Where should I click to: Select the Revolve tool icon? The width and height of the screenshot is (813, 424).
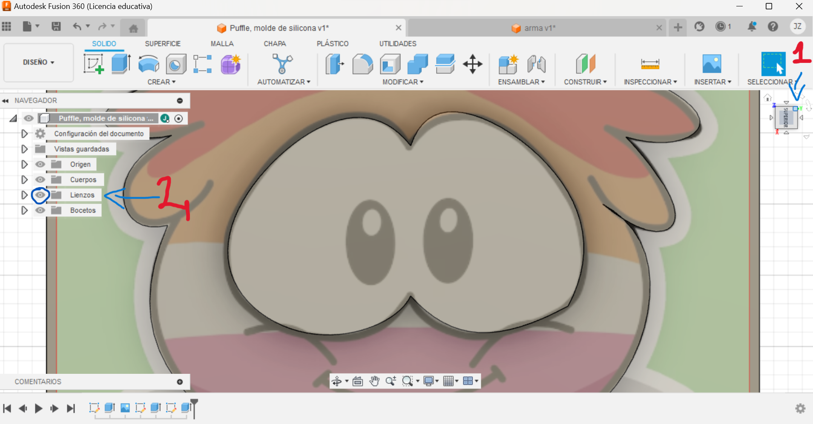pyautogui.click(x=149, y=64)
